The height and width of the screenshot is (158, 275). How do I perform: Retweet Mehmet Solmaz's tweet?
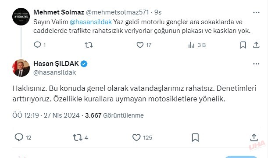[89, 45]
